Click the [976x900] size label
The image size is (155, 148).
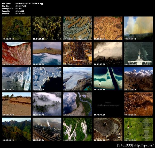point(125,145)
